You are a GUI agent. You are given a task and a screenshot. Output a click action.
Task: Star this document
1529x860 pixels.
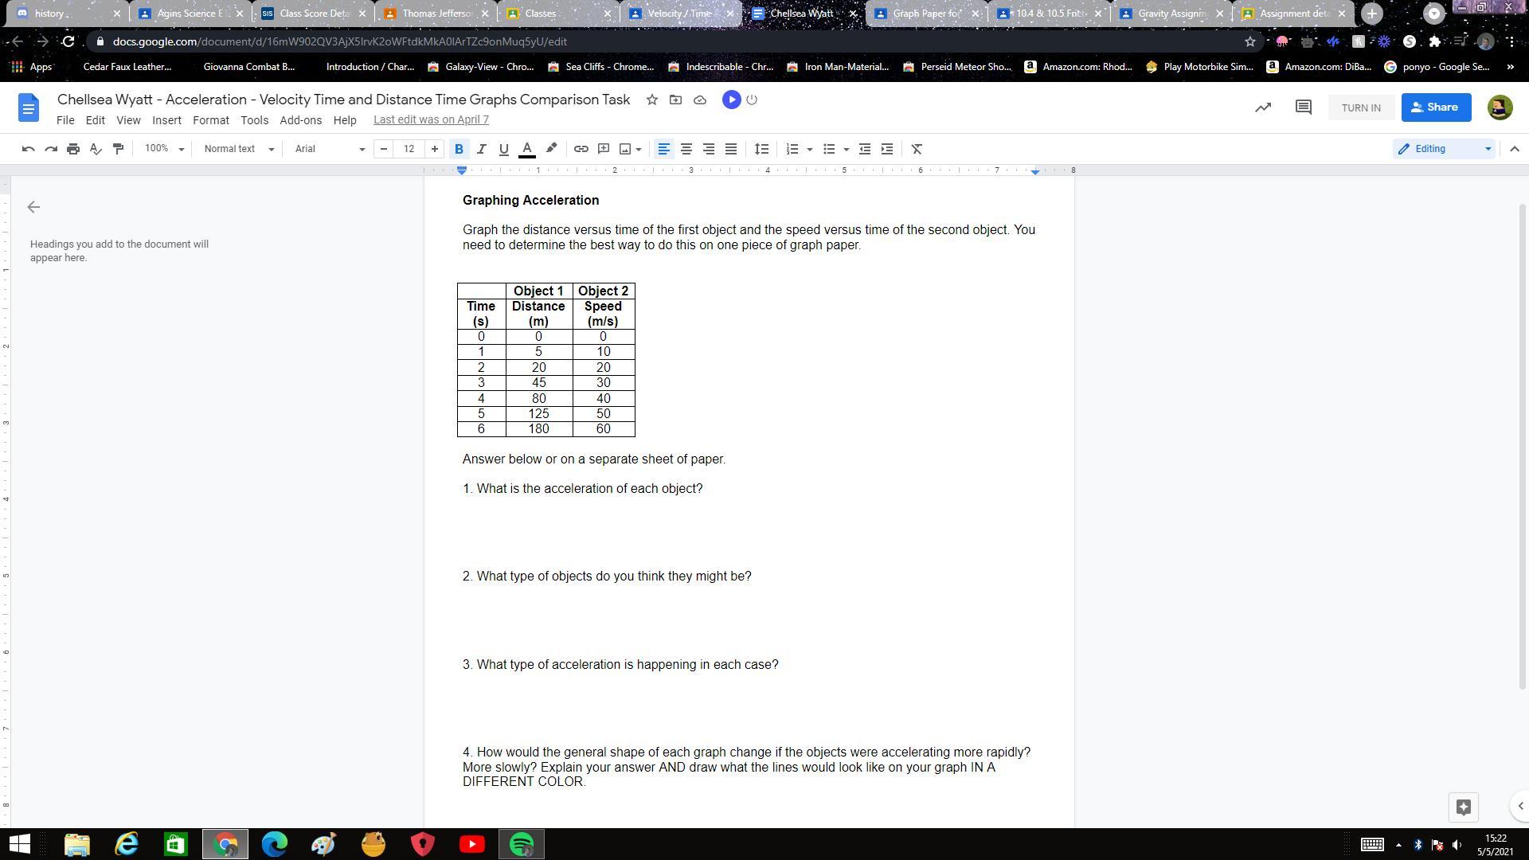652,100
